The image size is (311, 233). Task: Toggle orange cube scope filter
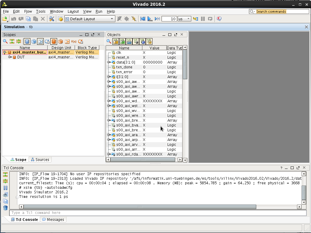(x=60, y=41)
